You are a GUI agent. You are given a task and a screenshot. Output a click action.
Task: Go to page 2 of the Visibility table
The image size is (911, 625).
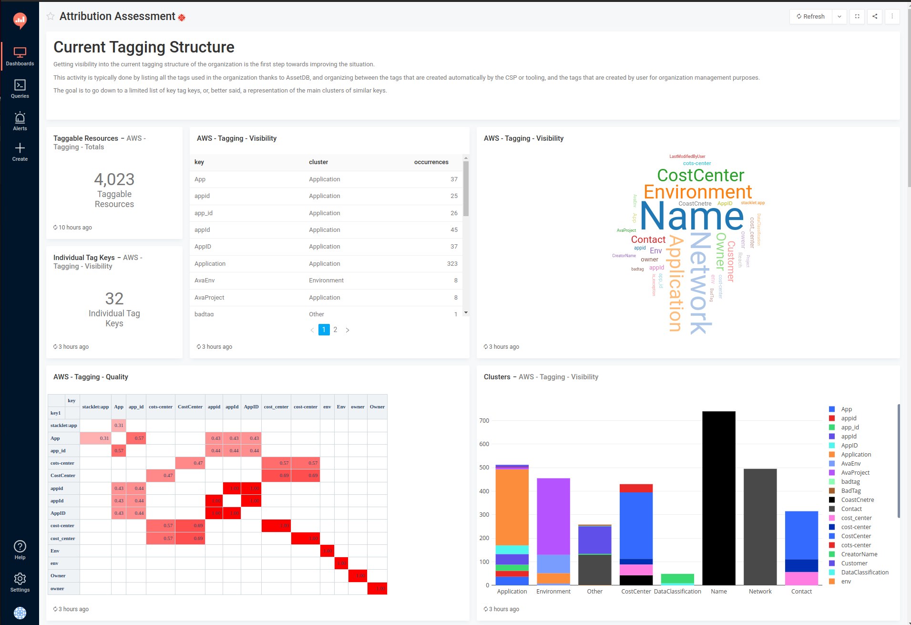(x=335, y=330)
